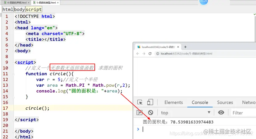Click the meta charset line
Screen dimensions: 256x139
click(55, 34)
